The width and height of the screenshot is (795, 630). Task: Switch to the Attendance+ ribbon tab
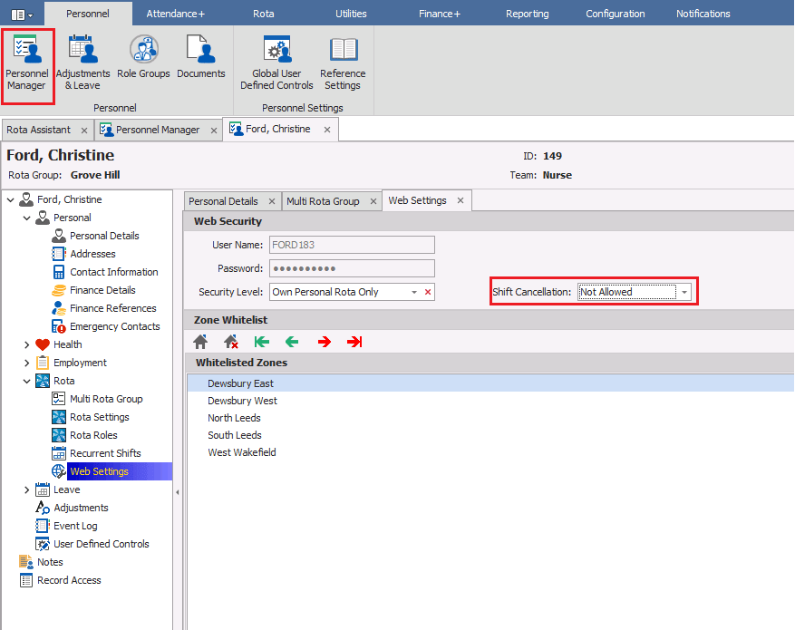176,14
